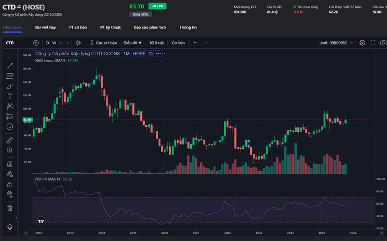The width and height of the screenshot is (387, 241).
Task: Select the trend line drawing tool
Action: click(x=10, y=66)
